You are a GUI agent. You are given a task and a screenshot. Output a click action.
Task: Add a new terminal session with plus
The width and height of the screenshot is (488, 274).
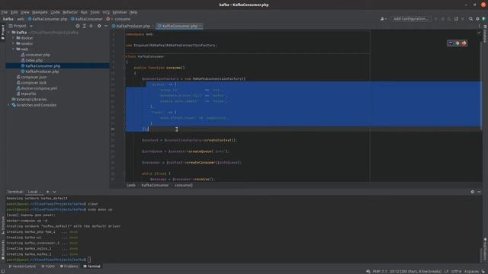coord(47,192)
